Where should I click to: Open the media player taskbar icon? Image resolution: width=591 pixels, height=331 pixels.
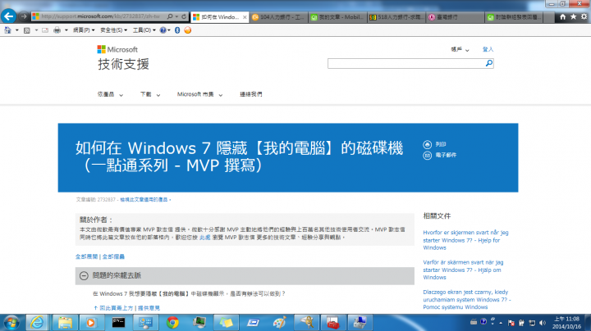(x=91, y=323)
